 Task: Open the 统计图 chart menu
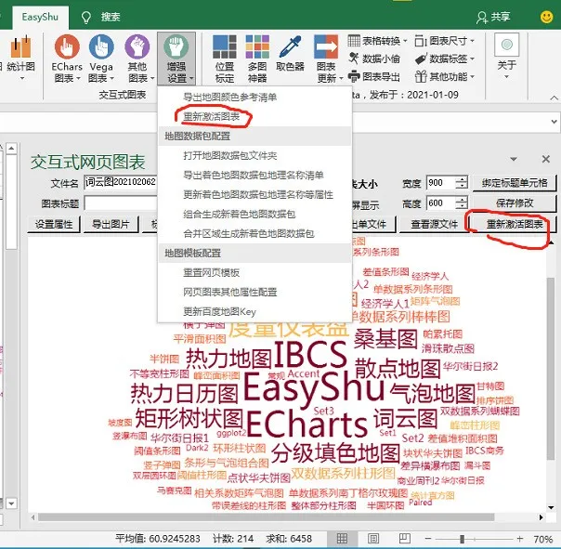[20, 58]
